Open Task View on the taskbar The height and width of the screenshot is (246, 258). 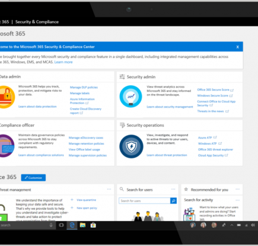coord(61,225)
